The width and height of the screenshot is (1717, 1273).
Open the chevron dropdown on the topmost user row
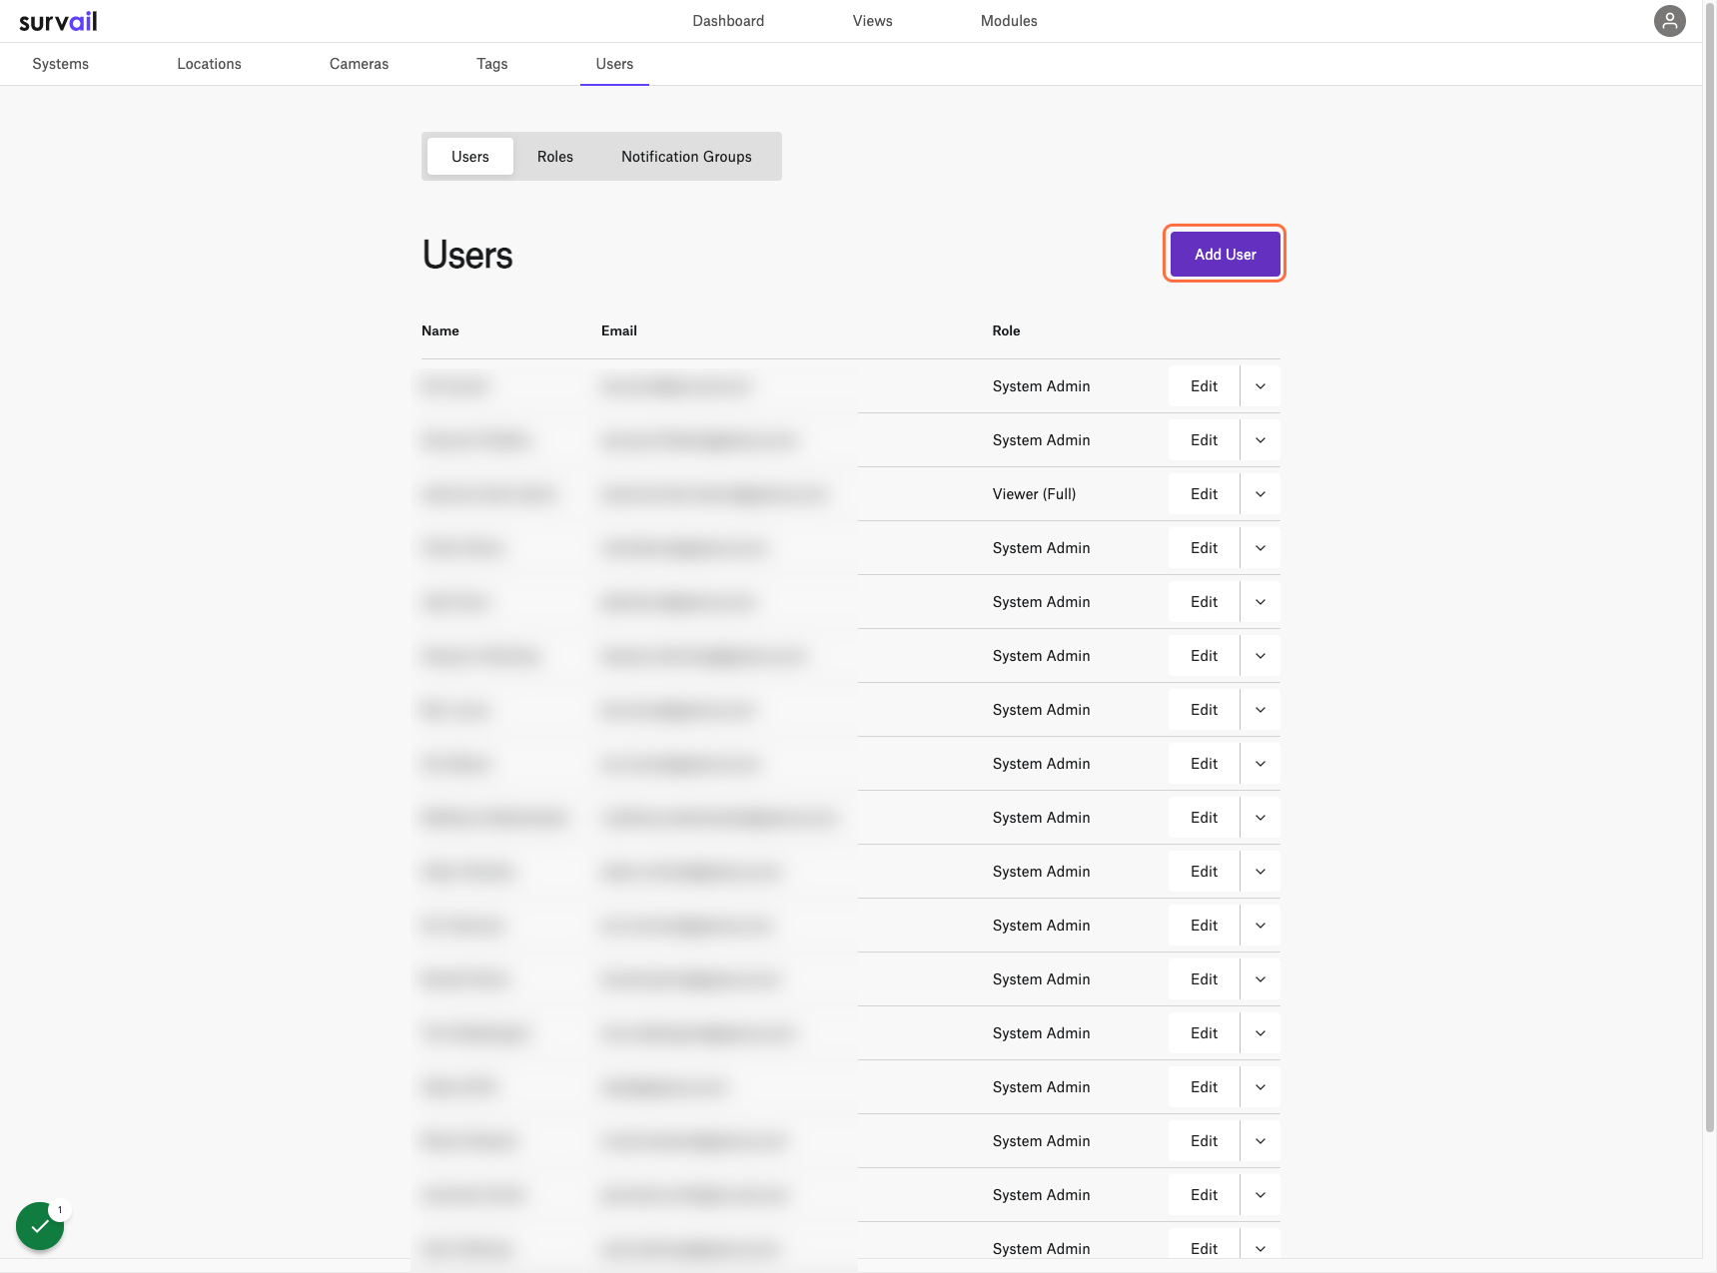[x=1261, y=386]
